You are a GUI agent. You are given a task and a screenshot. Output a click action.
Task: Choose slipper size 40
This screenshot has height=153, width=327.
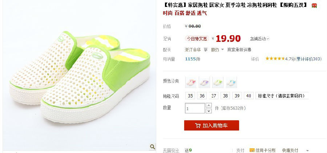point(249,96)
